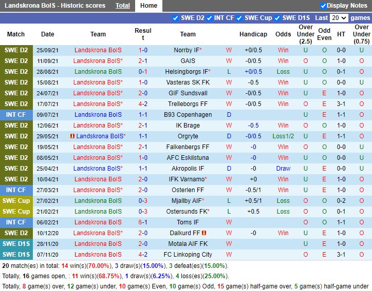Click the SWE D1S label for 28/11/20
Screen dimensions: 372x291
pyautogui.click(x=16, y=244)
